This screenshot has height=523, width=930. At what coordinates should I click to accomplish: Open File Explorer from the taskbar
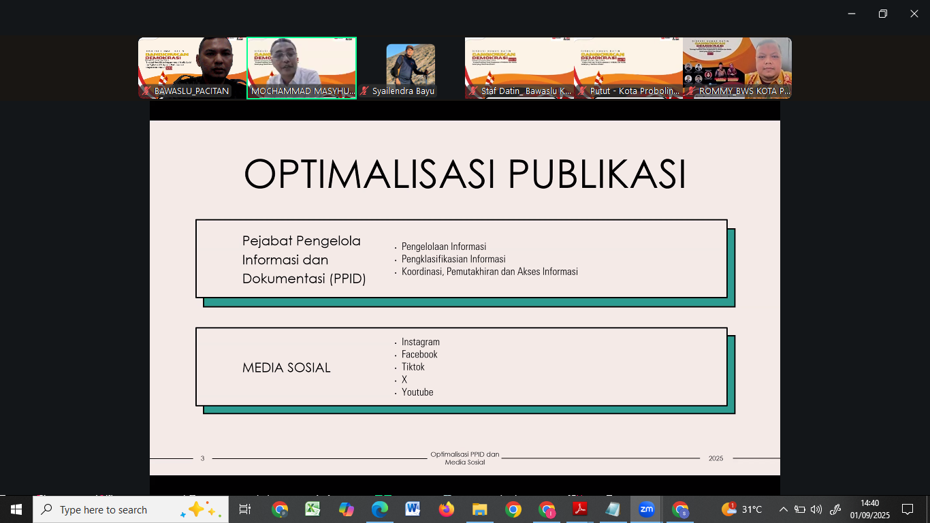(x=479, y=509)
